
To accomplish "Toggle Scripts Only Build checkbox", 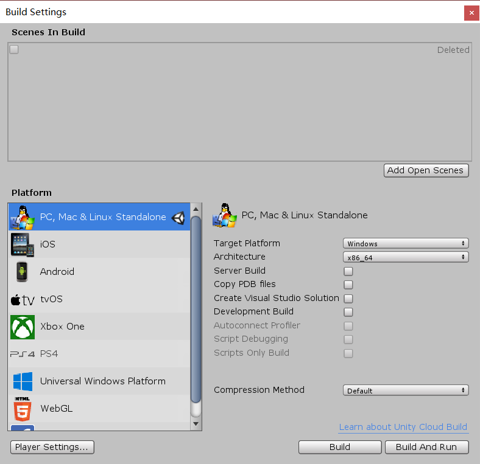I will pos(348,353).
